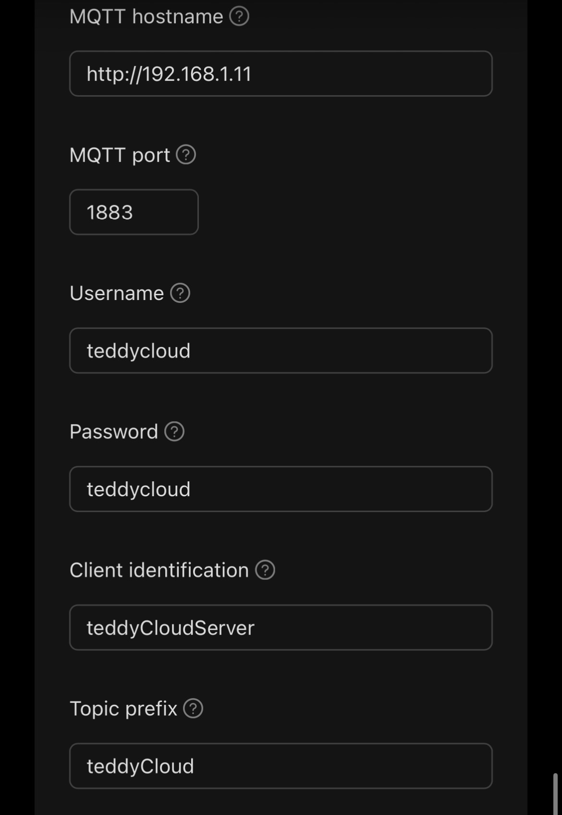Click the "Client identification" label text
The width and height of the screenshot is (562, 815).
[x=159, y=570]
